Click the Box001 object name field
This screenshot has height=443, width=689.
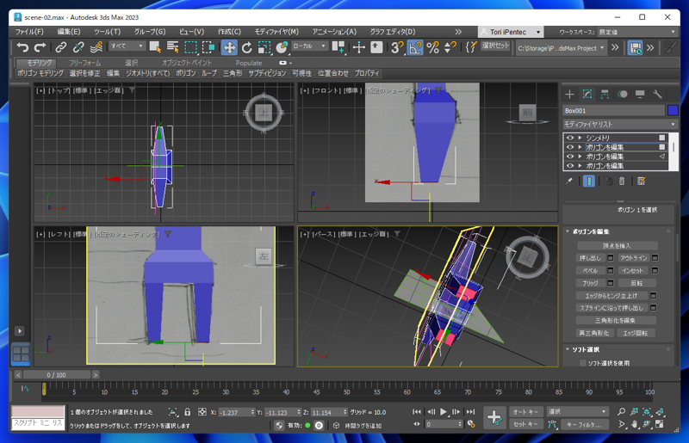(614, 111)
